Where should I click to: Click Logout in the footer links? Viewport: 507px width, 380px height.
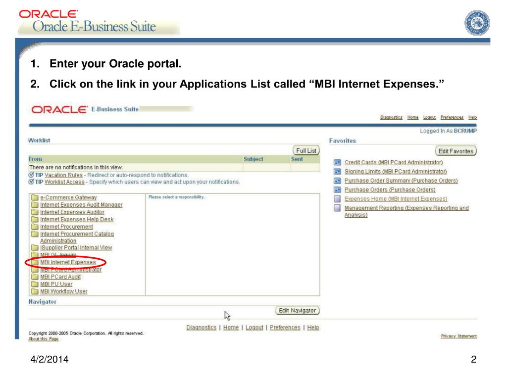pyautogui.click(x=254, y=328)
